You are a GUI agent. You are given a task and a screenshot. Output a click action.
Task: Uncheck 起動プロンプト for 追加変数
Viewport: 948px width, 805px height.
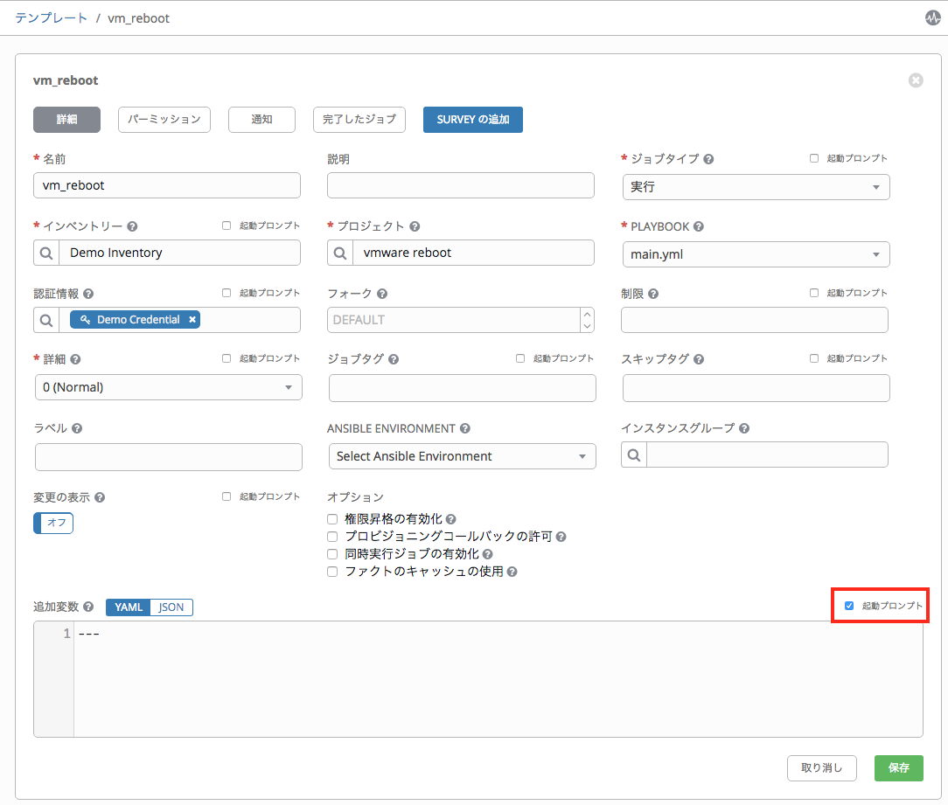point(849,606)
